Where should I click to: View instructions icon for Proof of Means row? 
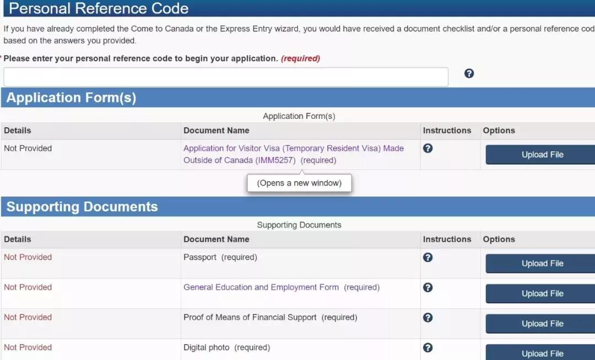point(428,318)
